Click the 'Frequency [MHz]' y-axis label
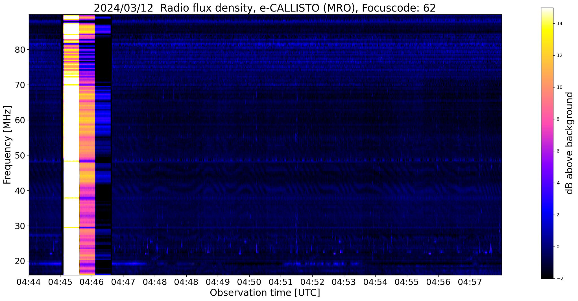This screenshot has width=578, height=301. tap(8, 145)
